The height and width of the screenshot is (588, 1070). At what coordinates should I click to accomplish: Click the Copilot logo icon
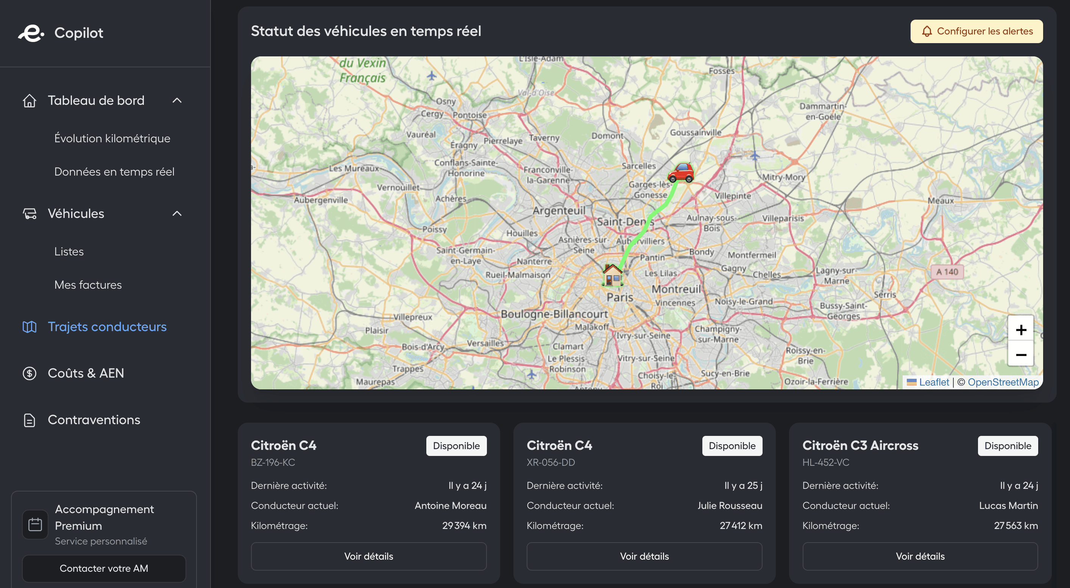tap(31, 33)
